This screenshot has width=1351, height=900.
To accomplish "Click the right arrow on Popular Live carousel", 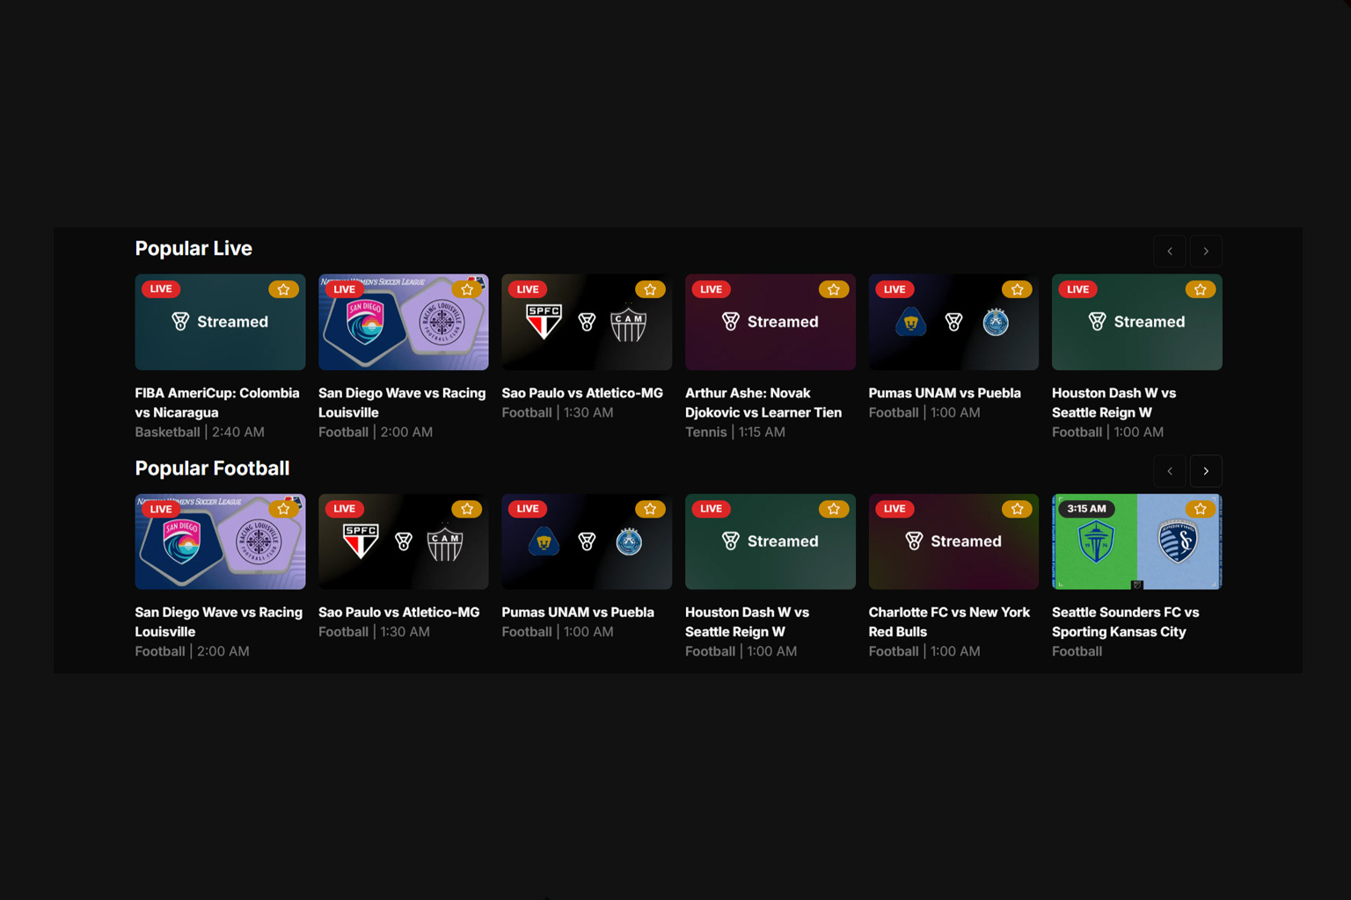I will (x=1206, y=251).
